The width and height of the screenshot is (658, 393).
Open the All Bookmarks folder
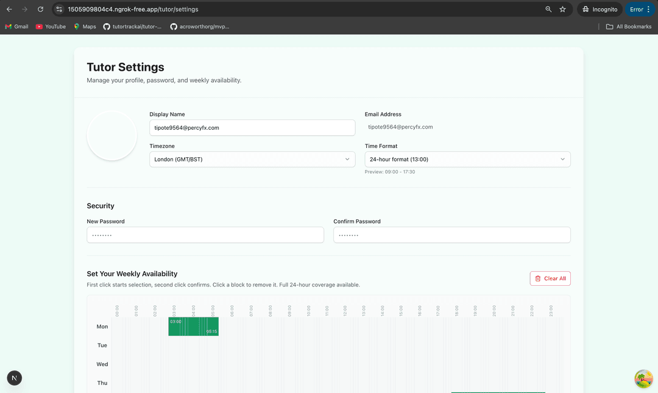coord(629,26)
